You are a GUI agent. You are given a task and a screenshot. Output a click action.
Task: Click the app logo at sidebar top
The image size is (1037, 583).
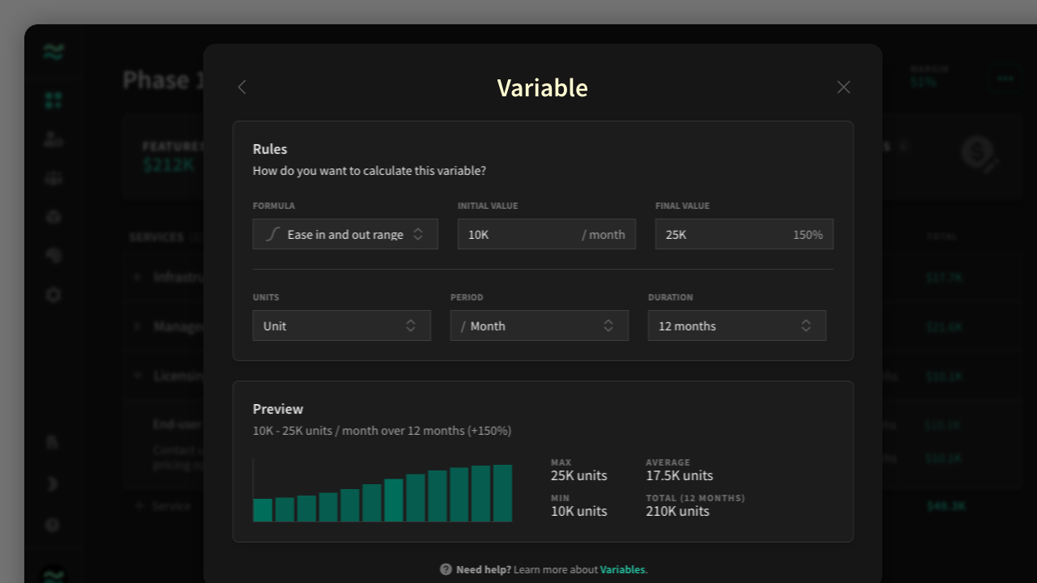pyautogui.click(x=53, y=53)
